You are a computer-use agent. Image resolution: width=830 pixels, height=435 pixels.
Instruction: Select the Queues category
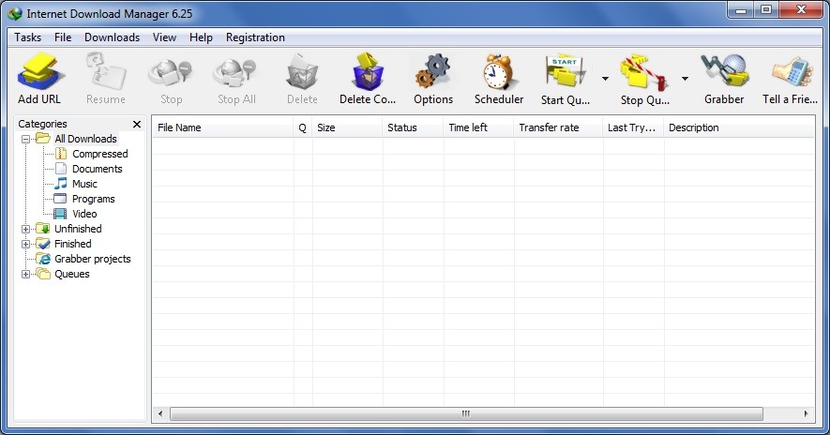pos(72,274)
